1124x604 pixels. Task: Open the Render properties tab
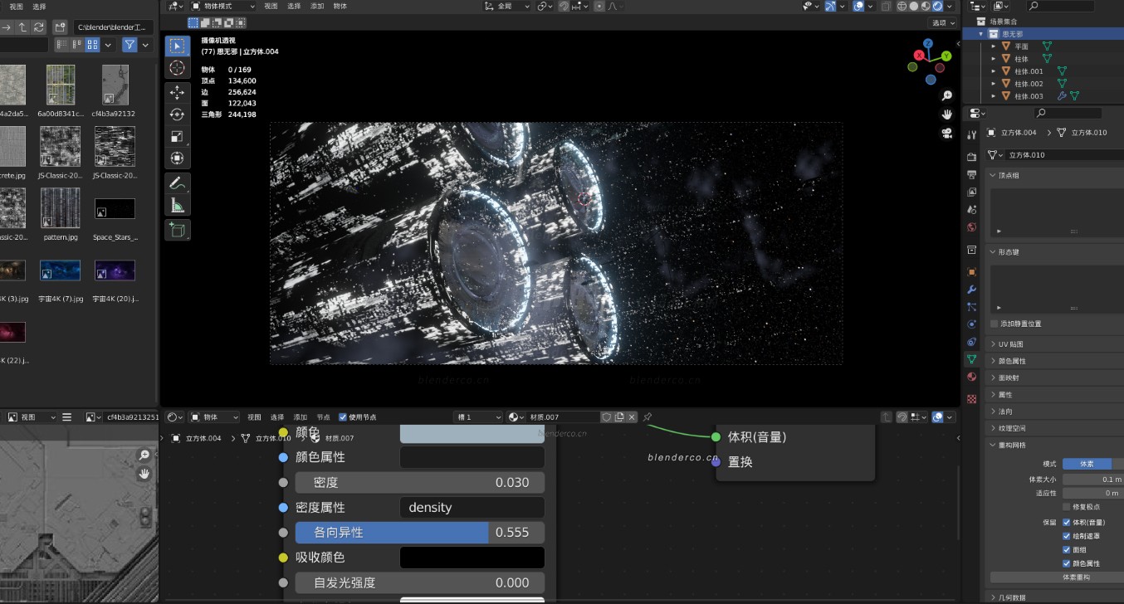tap(972, 157)
